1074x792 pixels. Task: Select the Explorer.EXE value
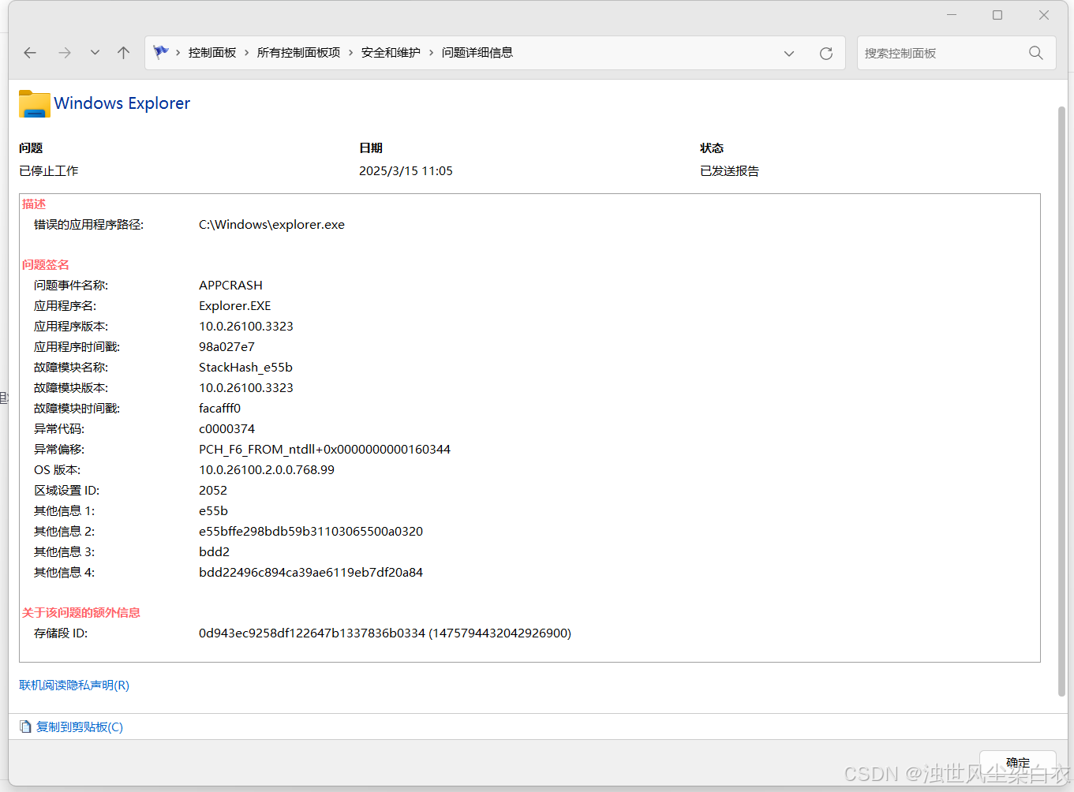tap(234, 306)
